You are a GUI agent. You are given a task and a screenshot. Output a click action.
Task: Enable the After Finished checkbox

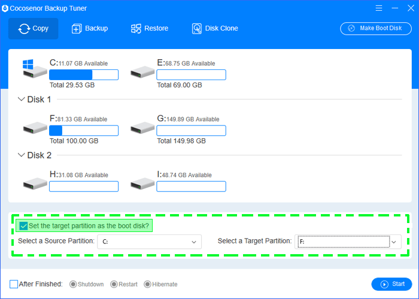tap(14, 284)
